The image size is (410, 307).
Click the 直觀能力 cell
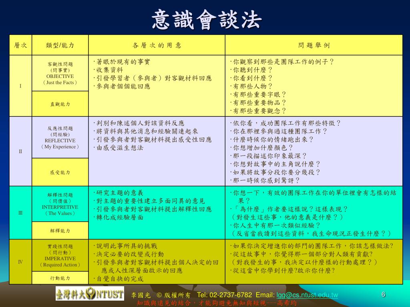(x=60, y=104)
